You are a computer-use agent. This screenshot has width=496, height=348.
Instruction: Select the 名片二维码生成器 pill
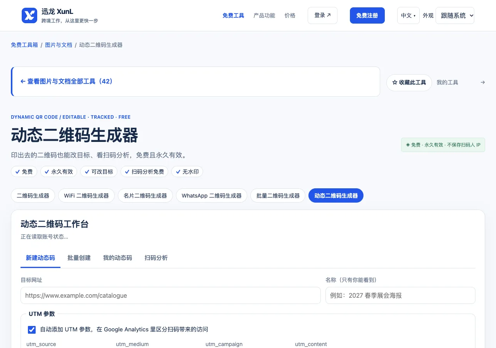[145, 196]
